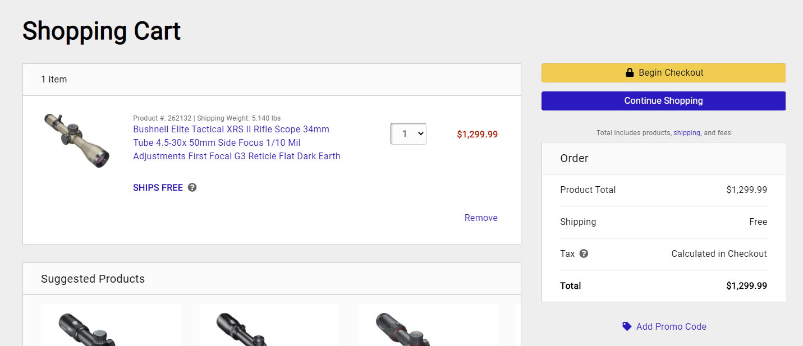Open the third suggested scope with red ring

click(x=428, y=325)
